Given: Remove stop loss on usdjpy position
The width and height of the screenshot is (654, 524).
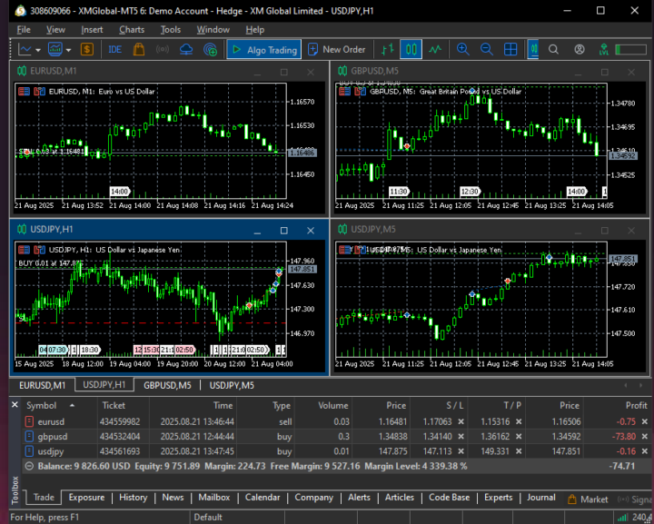Looking at the screenshot, I should [x=461, y=451].
